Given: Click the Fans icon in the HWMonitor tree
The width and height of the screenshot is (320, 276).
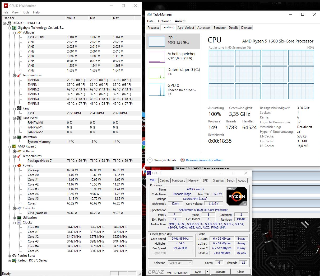Looking at the screenshot, I should coord(19,108).
